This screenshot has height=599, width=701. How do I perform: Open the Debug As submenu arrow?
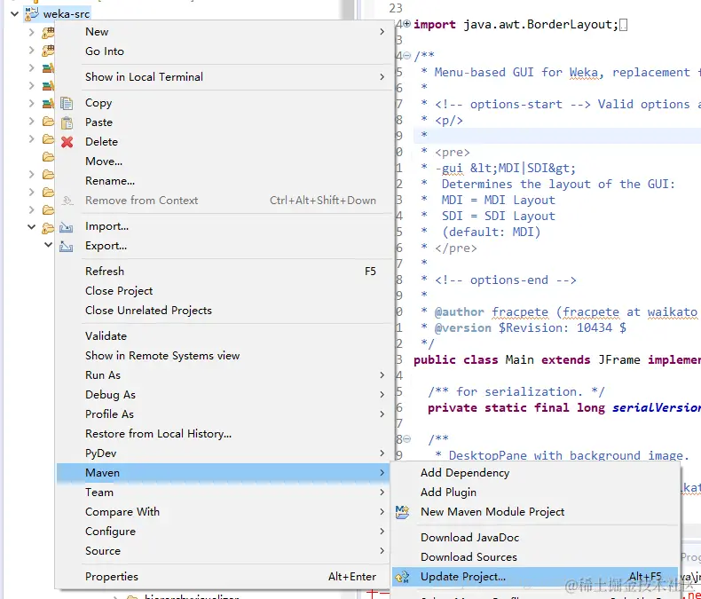(382, 395)
